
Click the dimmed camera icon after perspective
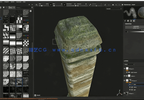tap(116, 5)
